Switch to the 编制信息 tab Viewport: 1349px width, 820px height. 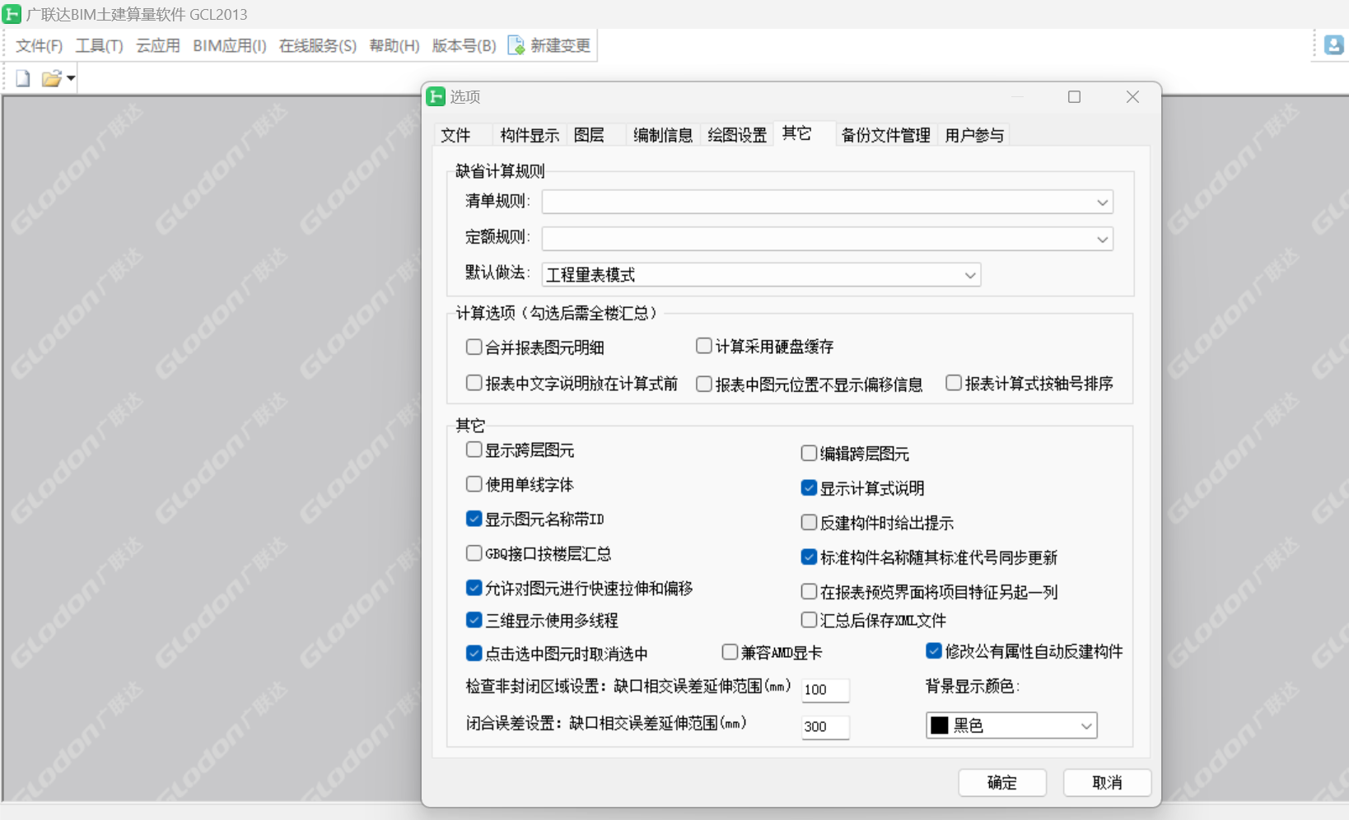pyautogui.click(x=663, y=135)
